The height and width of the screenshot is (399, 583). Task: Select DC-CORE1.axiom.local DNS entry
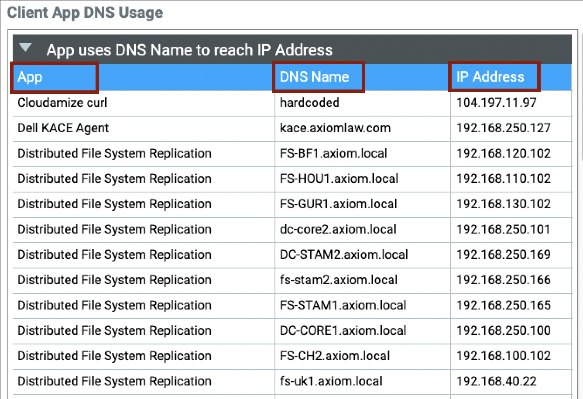pos(343,331)
